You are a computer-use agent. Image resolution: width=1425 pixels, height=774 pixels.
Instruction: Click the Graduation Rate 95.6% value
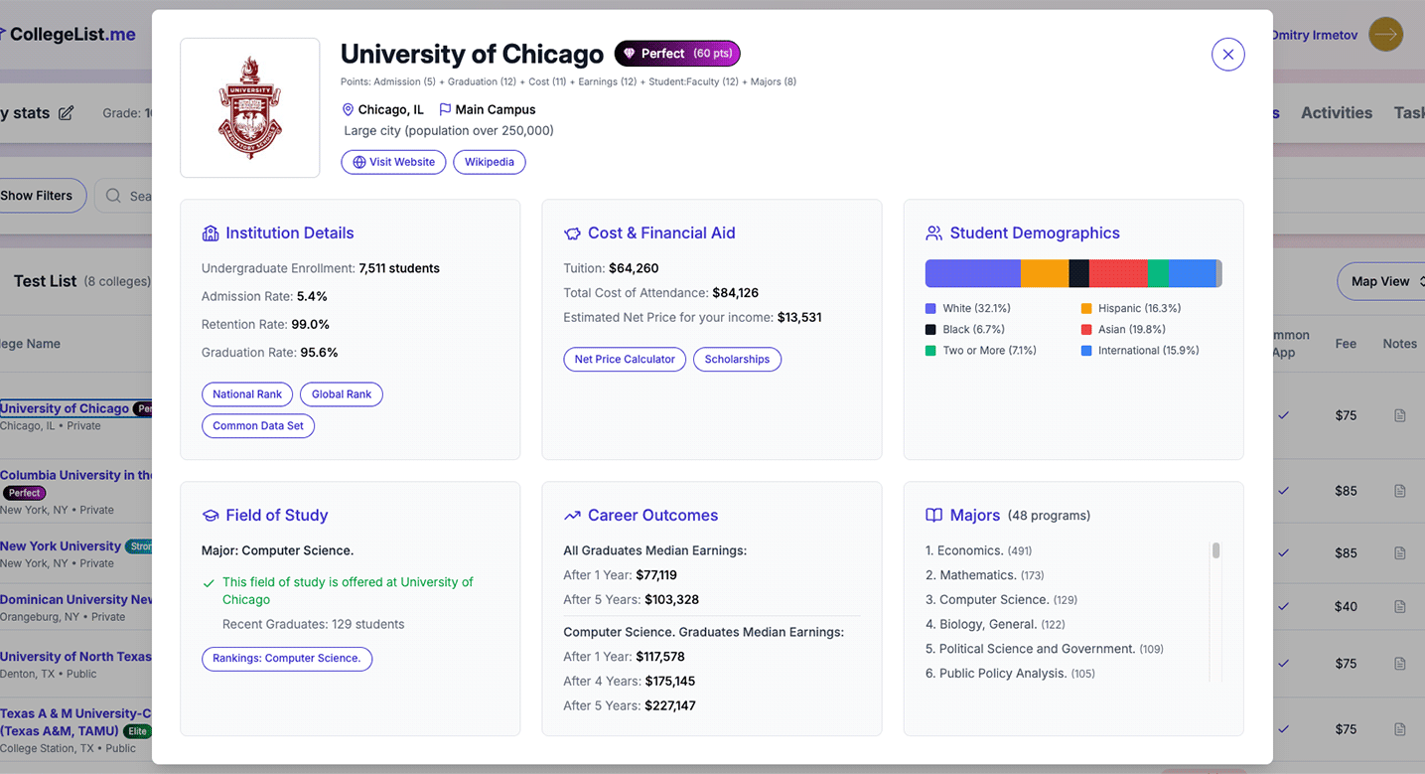click(320, 353)
